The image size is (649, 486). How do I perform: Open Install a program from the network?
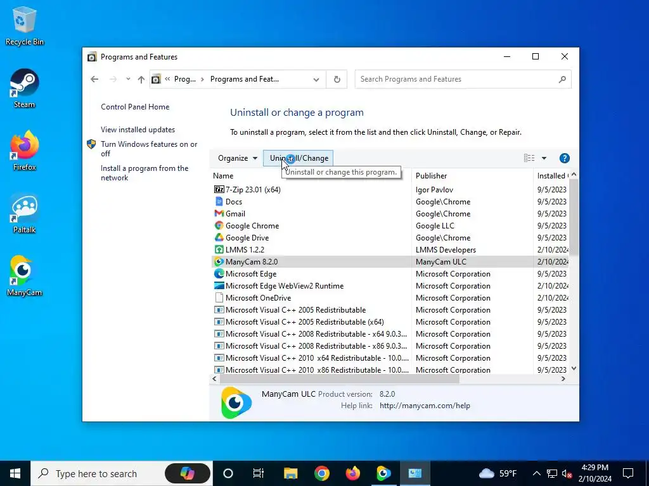tap(145, 173)
